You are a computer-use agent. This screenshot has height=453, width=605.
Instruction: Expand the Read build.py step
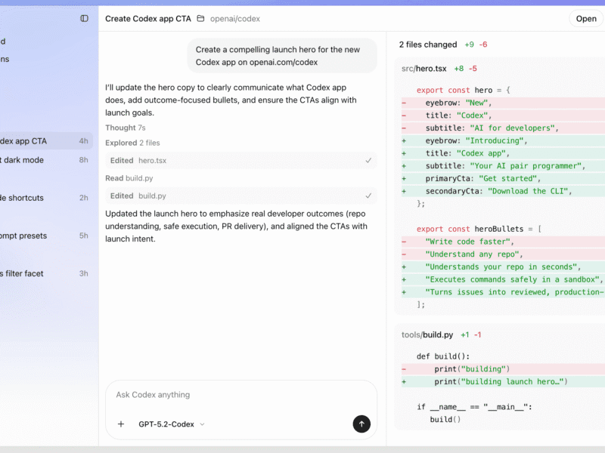[x=130, y=177]
